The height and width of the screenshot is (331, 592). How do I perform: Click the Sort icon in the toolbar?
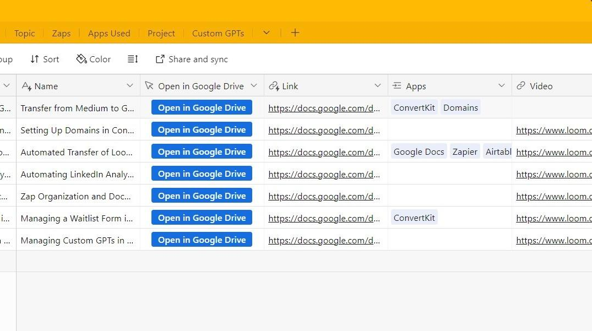34,59
